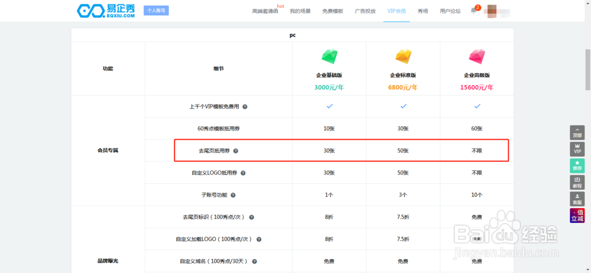
Task: Click help icon beside 子账号功能
Action: tap(233, 195)
